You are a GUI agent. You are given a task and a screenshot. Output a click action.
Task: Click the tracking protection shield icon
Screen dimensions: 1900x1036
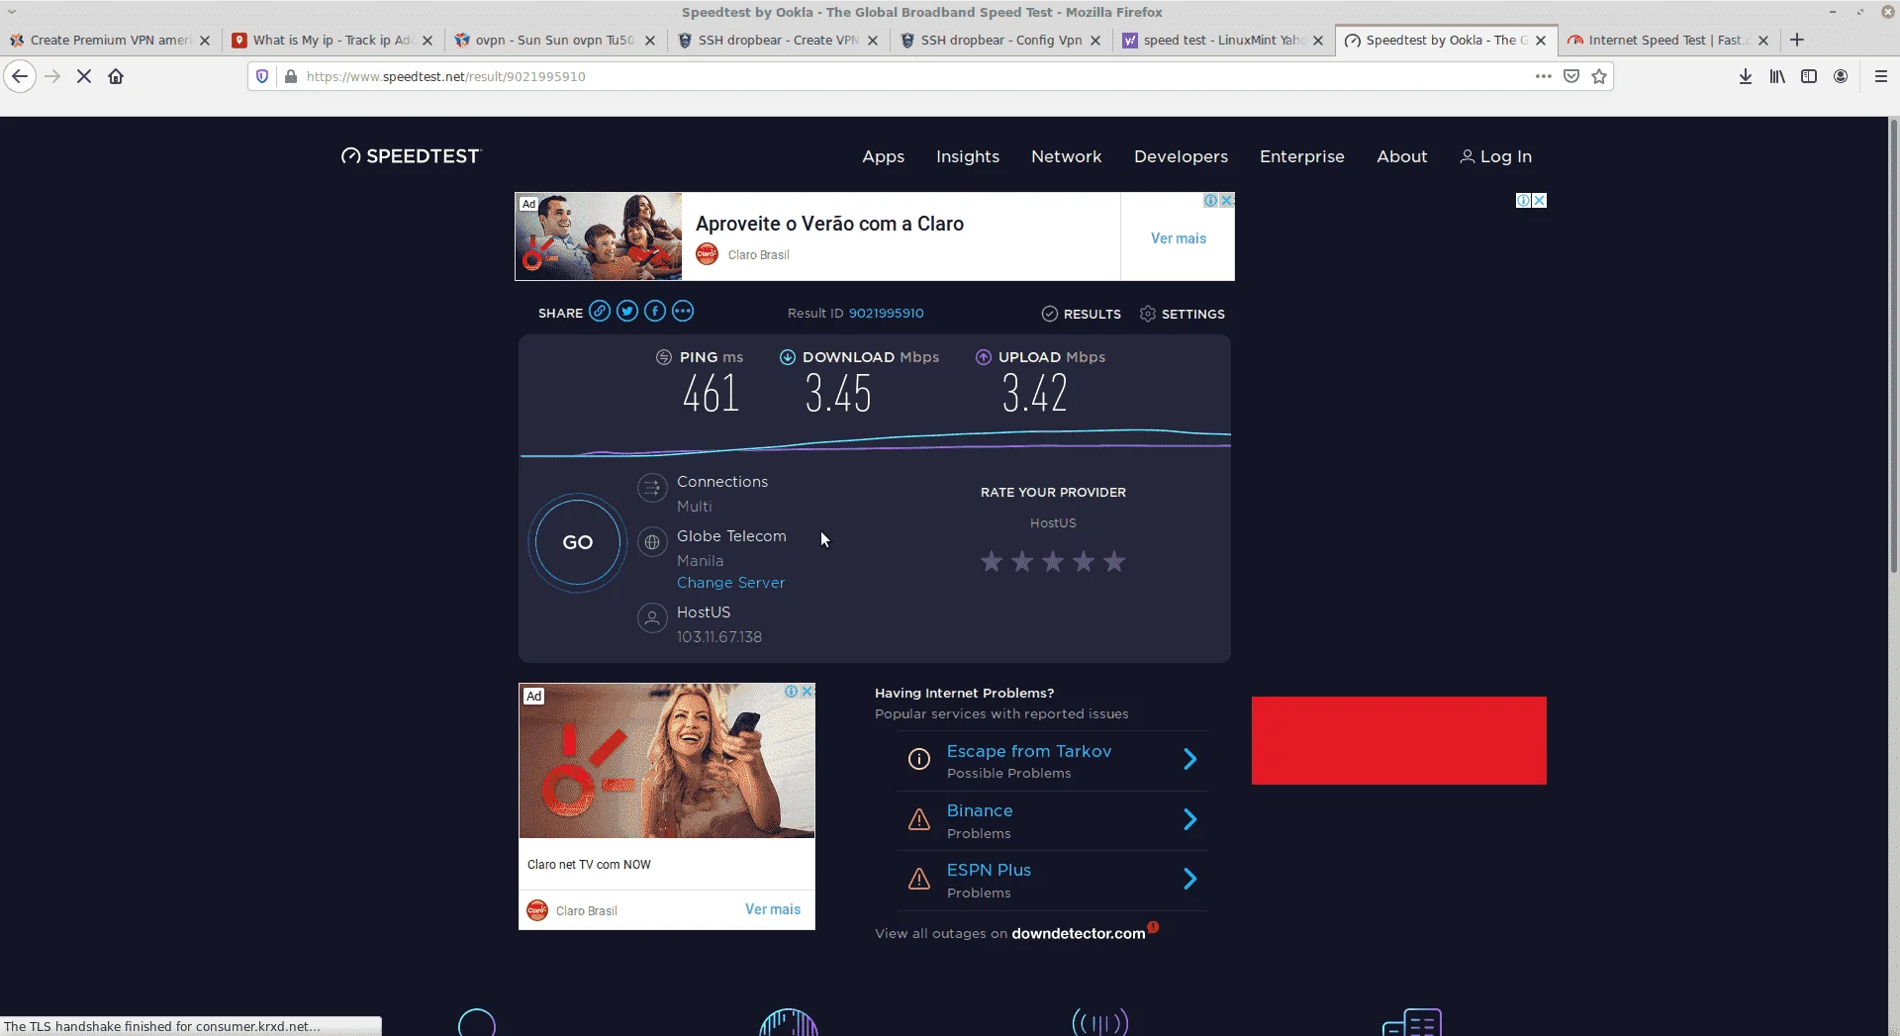(x=262, y=76)
